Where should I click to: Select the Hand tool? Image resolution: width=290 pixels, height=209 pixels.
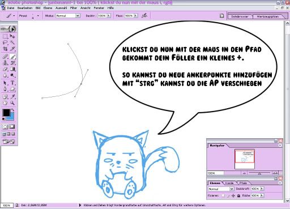pyautogui.click(x=5, y=103)
